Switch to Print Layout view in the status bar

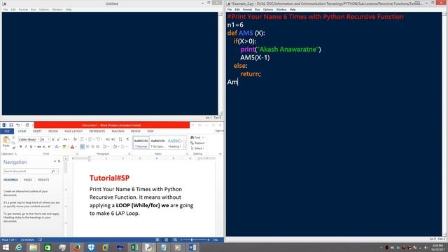click(167, 239)
